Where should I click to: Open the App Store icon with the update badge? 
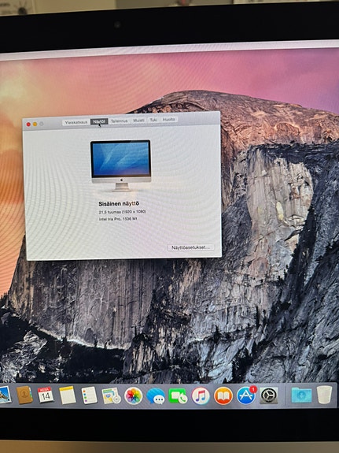(x=246, y=395)
